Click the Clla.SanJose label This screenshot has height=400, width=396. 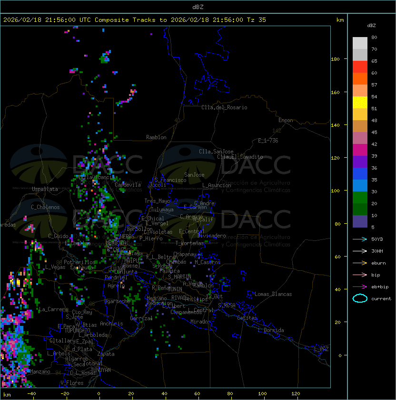point(216,152)
